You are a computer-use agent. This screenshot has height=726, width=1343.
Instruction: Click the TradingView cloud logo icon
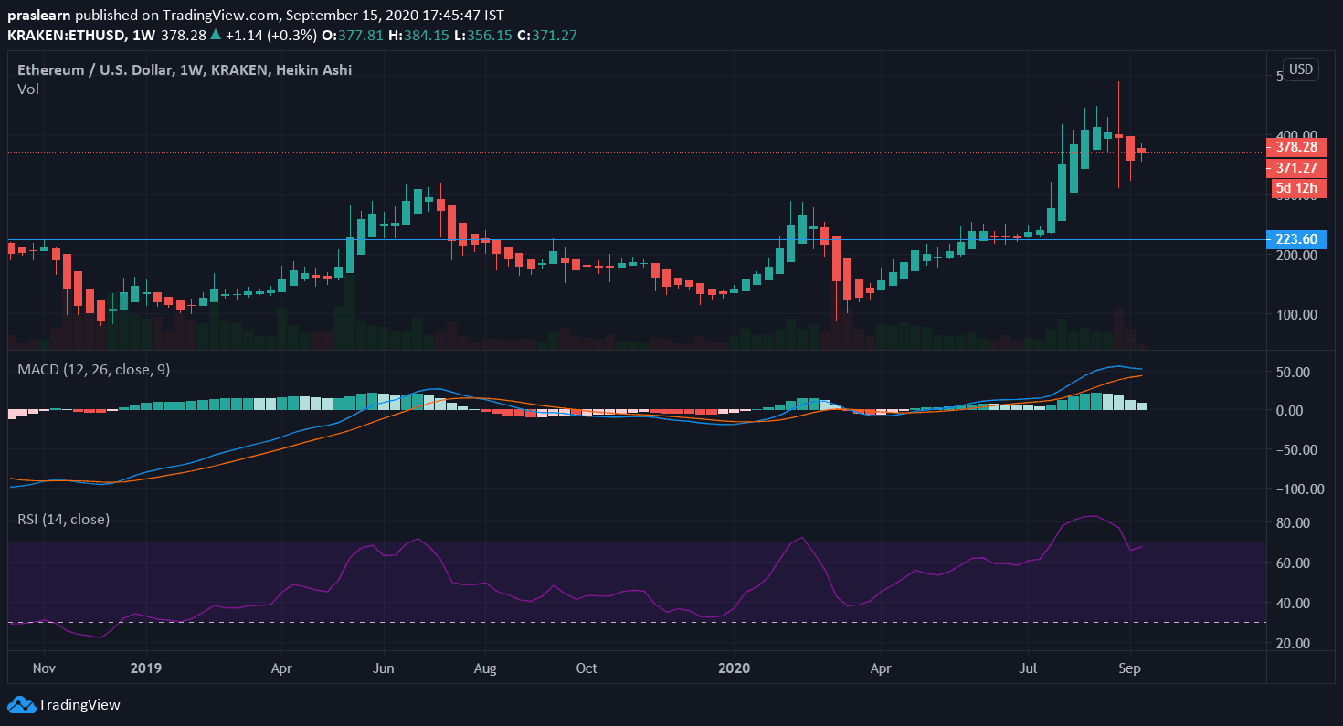20,705
